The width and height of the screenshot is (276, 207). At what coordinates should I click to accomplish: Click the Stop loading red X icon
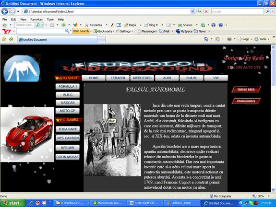(206, 11)
